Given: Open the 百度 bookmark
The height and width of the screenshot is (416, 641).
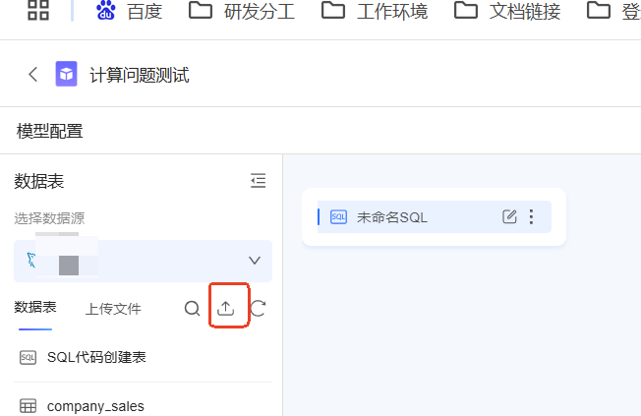Looking at the screenshot, I should click(x=129, y=11).
